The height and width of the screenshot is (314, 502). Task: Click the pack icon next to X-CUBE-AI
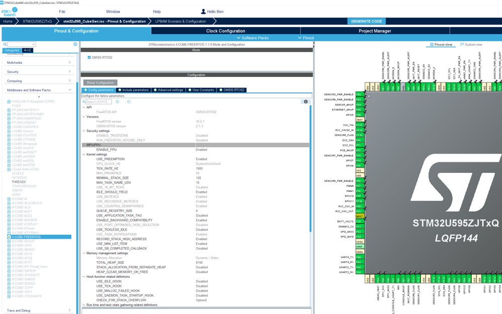coord(9,199)
